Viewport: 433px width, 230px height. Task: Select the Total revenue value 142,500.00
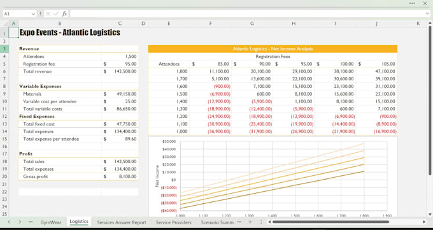120,71
